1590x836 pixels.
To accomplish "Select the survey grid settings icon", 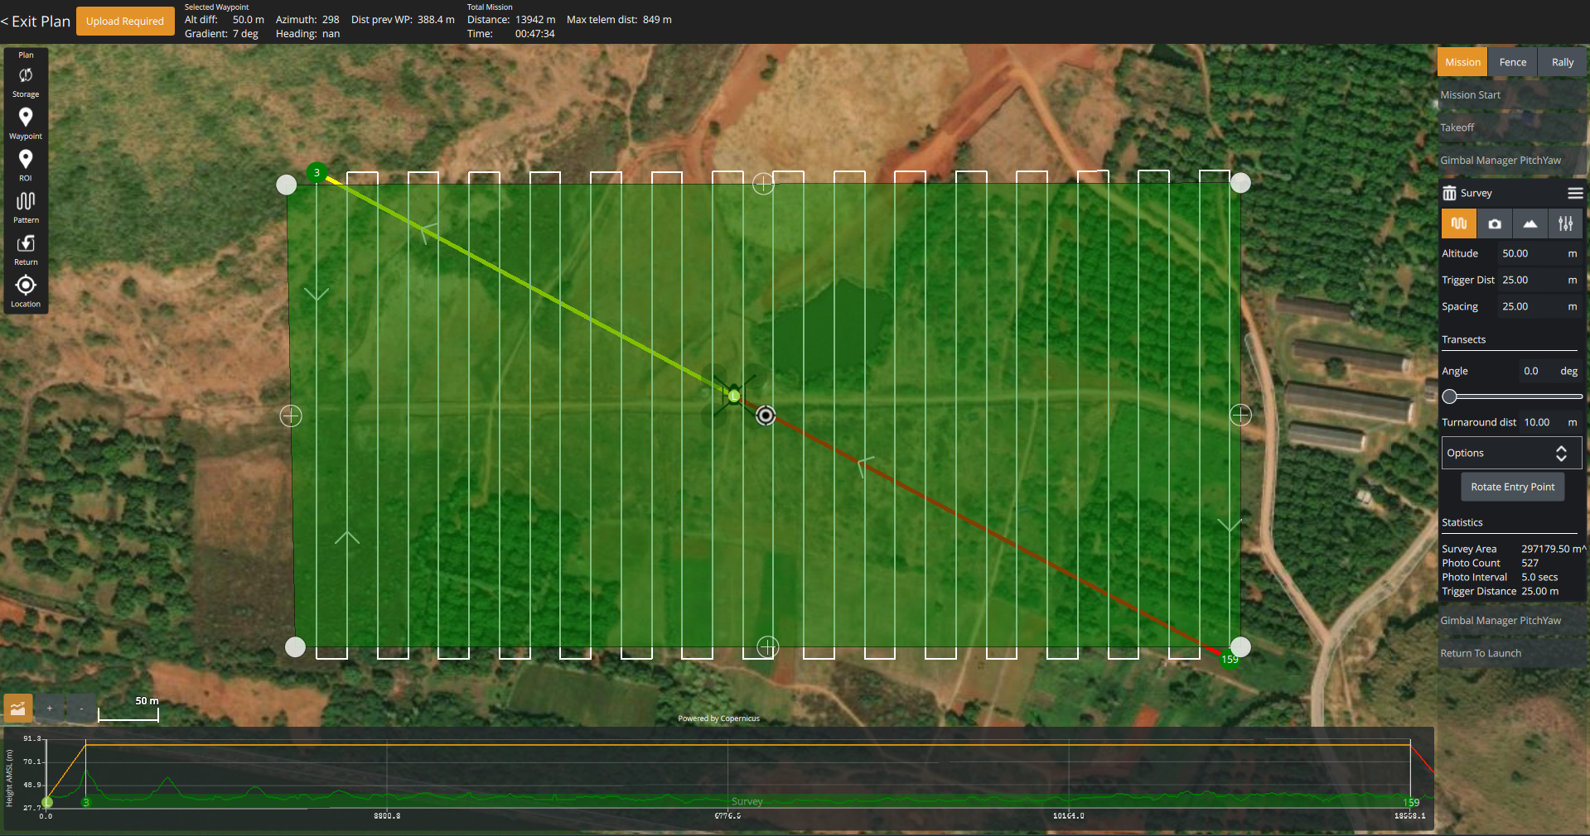I will coord(1459,223).
